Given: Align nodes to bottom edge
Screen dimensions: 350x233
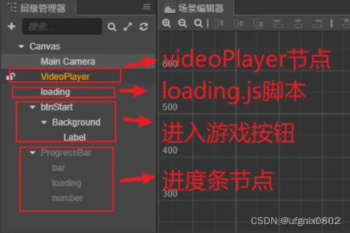Looking at the screenshot, I should point(259,23).
